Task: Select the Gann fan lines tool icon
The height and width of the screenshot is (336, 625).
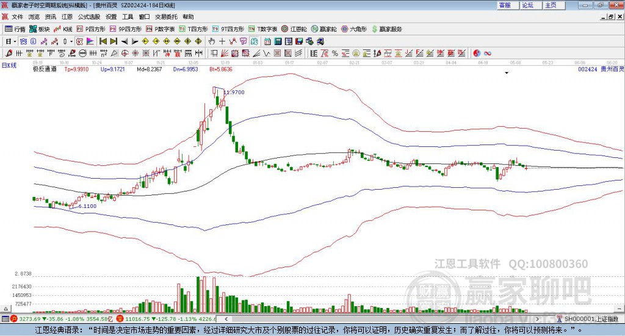Action: [x=224, y=53]
